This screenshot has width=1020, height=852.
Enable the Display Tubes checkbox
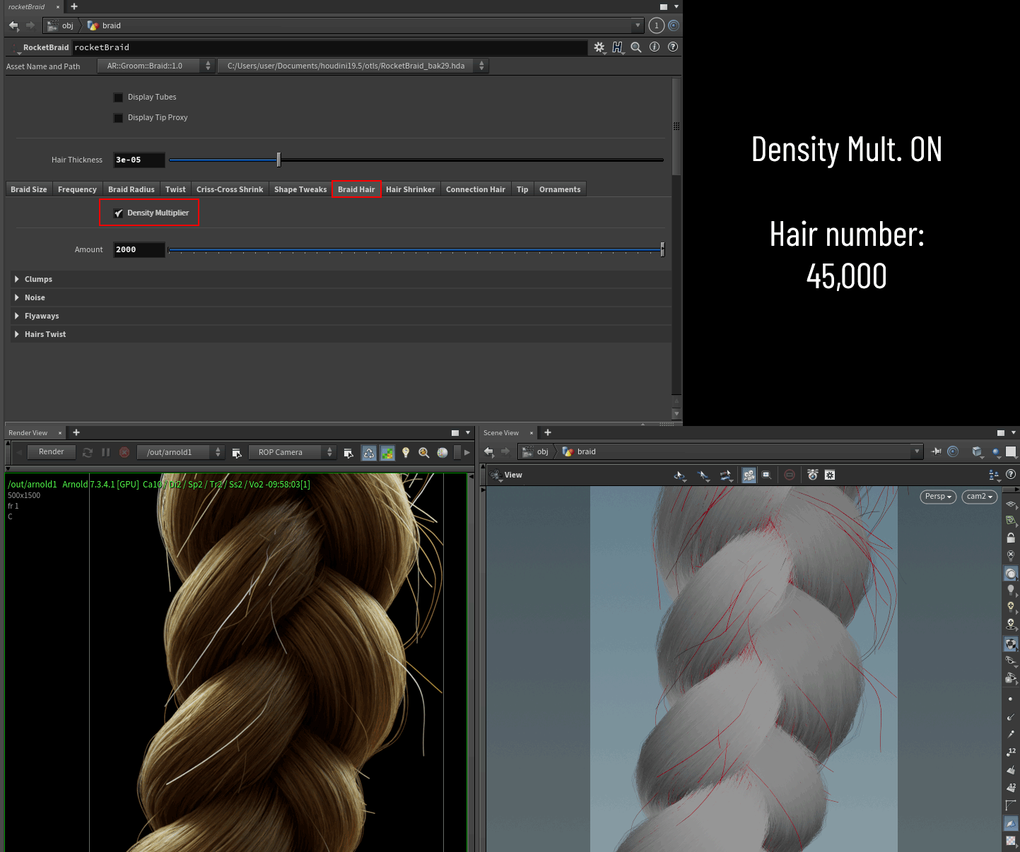118,97
